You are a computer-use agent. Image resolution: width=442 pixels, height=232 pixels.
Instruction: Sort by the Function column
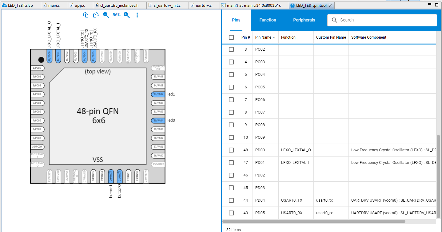[x=296, y=37]
